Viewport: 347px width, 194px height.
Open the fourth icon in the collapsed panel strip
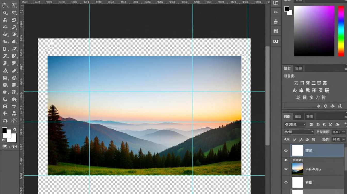click(x=276, y=31)
